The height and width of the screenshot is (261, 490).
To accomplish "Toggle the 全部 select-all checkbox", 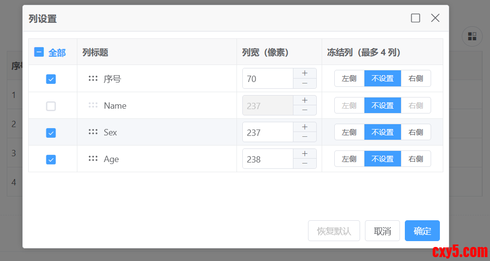I will coord(39,52).
